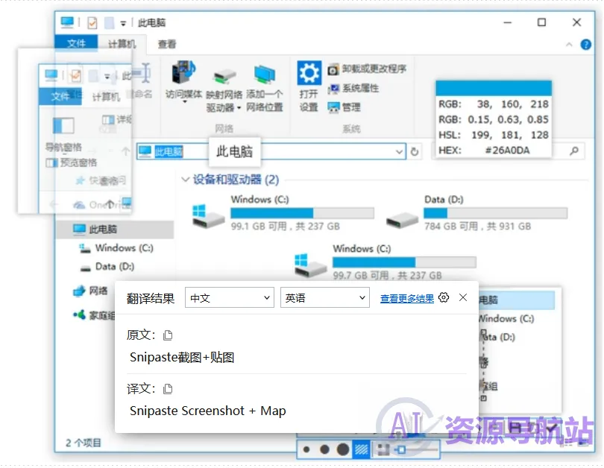Select Data (D:) in the navigation pane
The image size is (604, 468).
107,266
